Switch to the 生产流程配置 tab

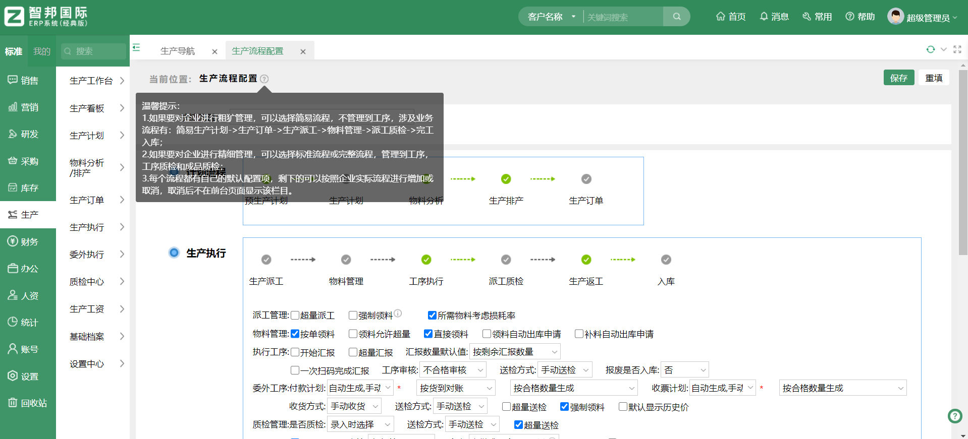click(x=257, y=51)
